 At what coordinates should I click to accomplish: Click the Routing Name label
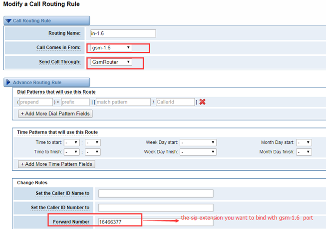[64, 33]
